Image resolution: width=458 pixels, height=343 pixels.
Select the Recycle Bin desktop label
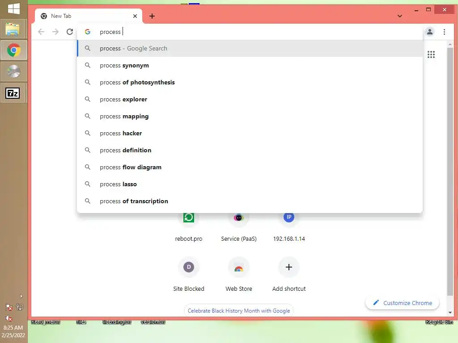(x=439, y=322)
